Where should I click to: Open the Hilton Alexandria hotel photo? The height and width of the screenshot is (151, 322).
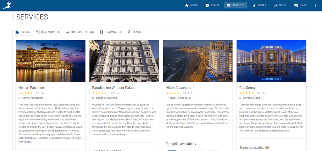[198, 61]
